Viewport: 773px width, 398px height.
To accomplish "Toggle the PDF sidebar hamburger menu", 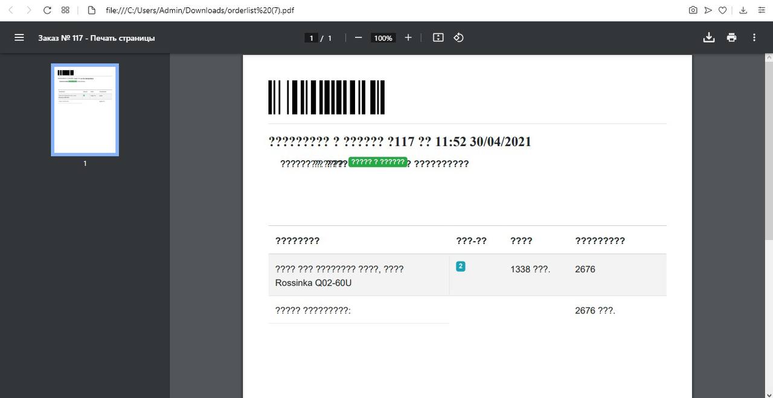I will tap(19, 37).
